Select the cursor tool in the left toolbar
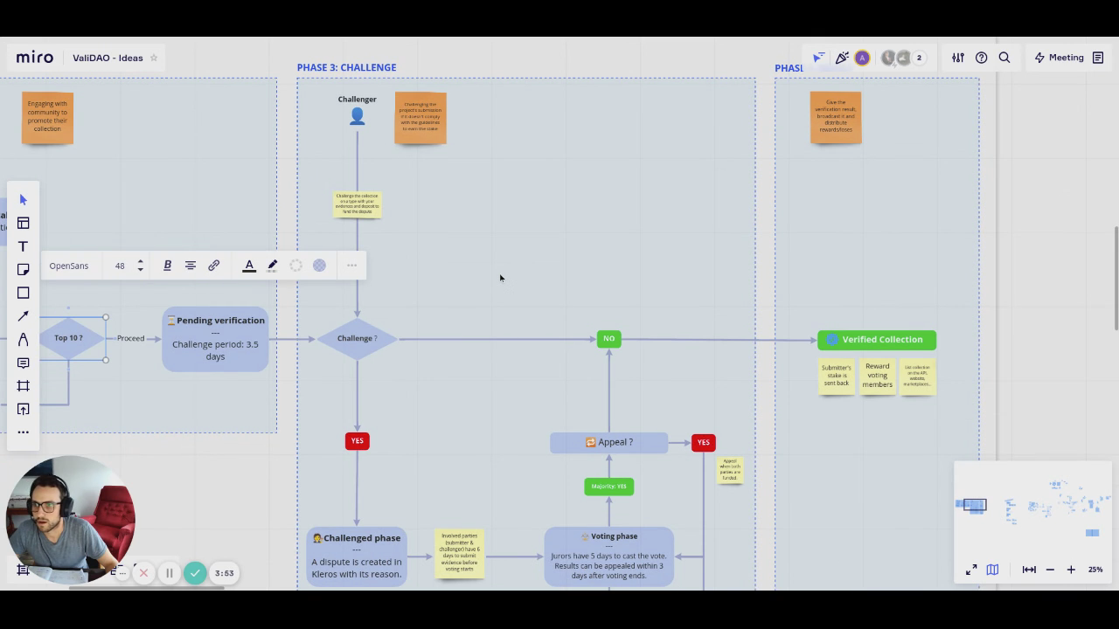1119x629 pixels. pos(24,200)
